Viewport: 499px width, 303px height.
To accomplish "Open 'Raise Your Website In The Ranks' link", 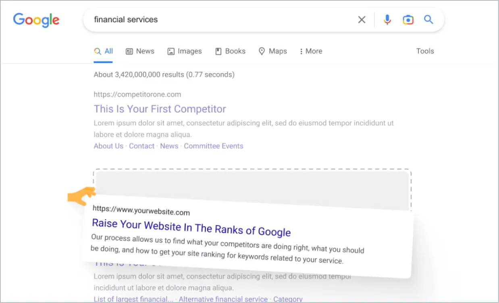I will click(x=191, y=227).
